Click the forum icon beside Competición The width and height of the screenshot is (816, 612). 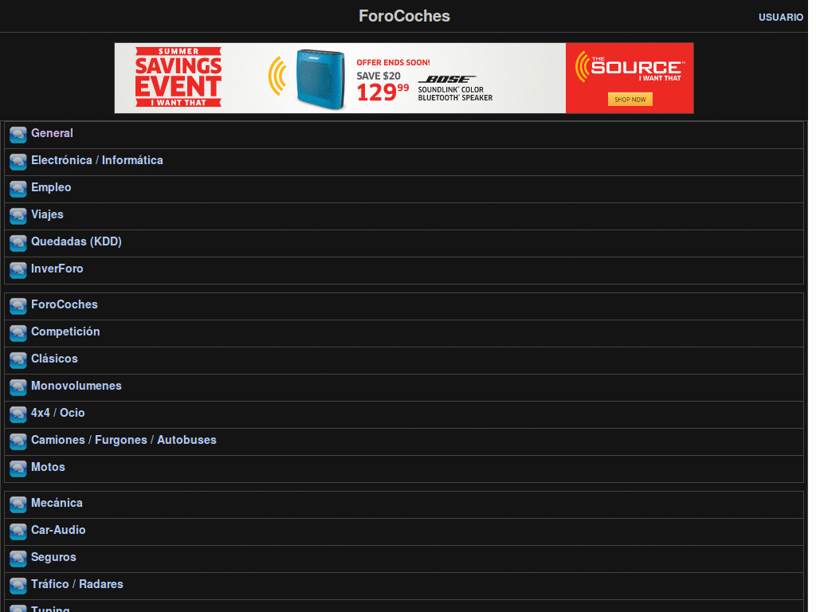[18, 333]
